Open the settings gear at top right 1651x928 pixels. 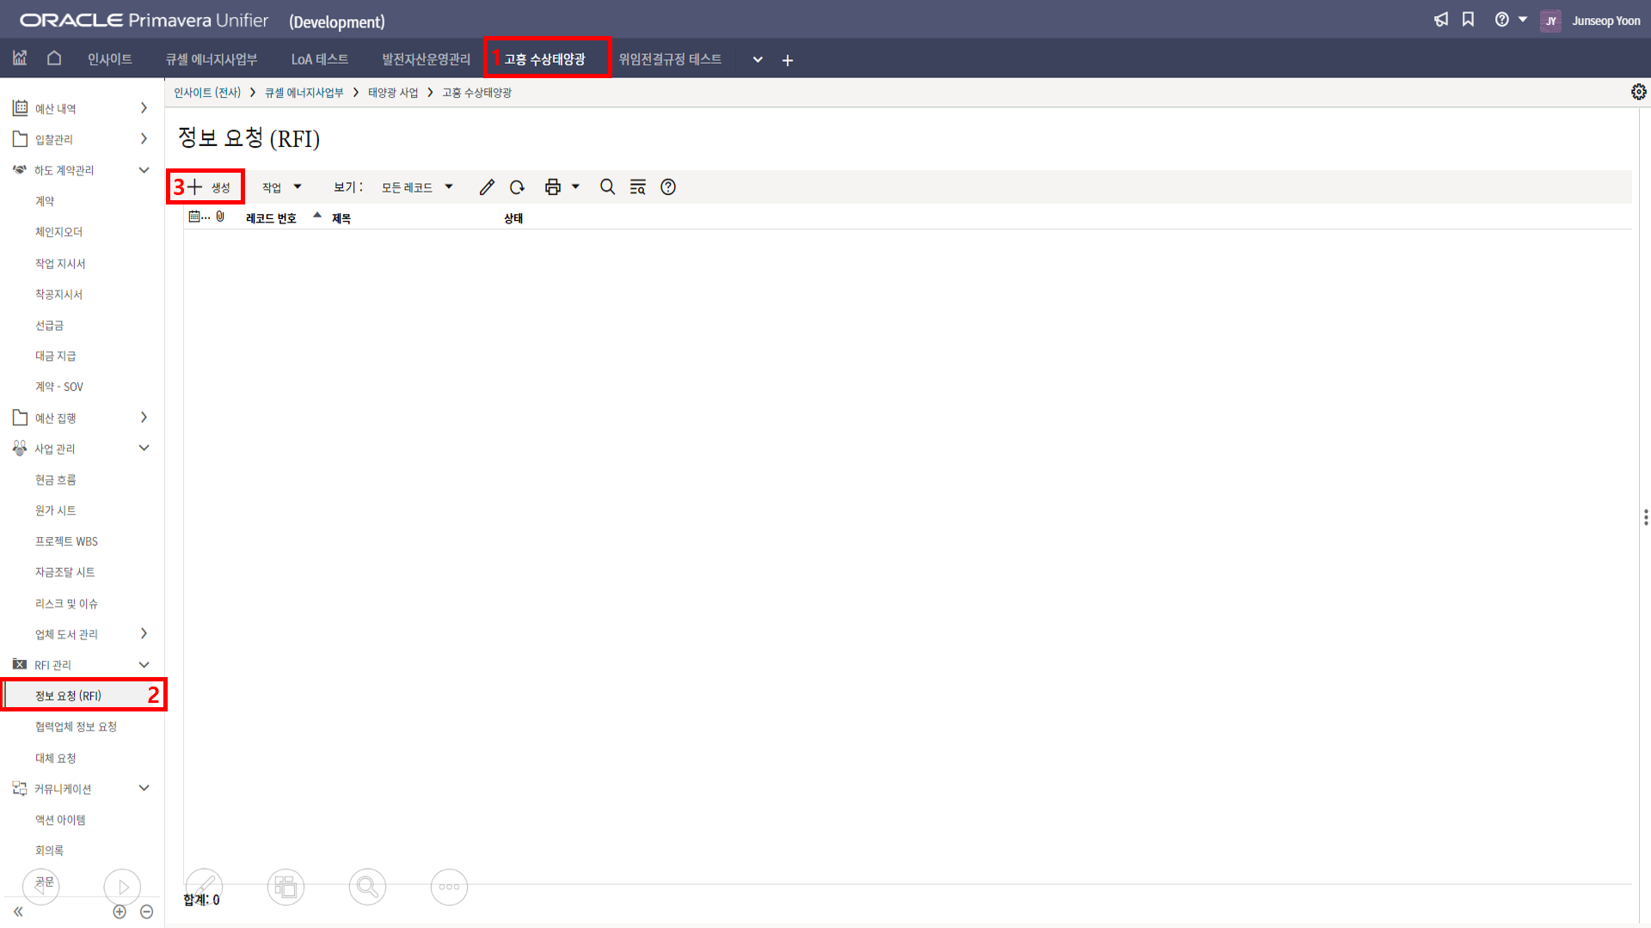pyautogui.click(x=1638, y=92)
